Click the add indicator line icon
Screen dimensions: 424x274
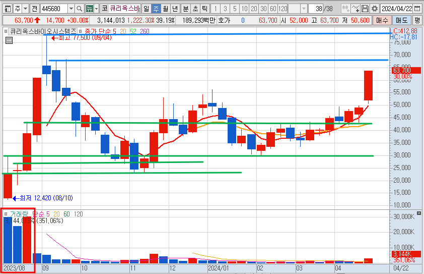point(356,9)
